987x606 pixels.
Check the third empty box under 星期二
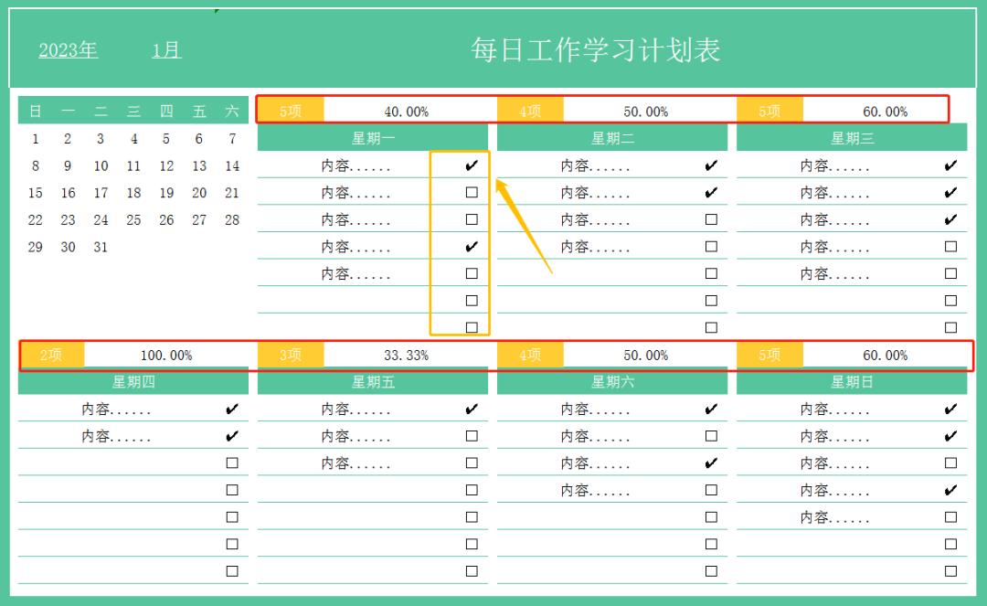709,272
